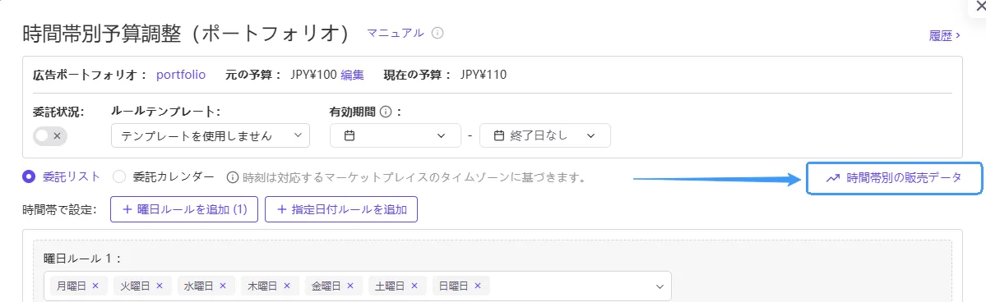Open the 終了日なし end date dropdown
The width and height of the screenshot is (986, 302).
pyautogui.click(x=544, y=135)
